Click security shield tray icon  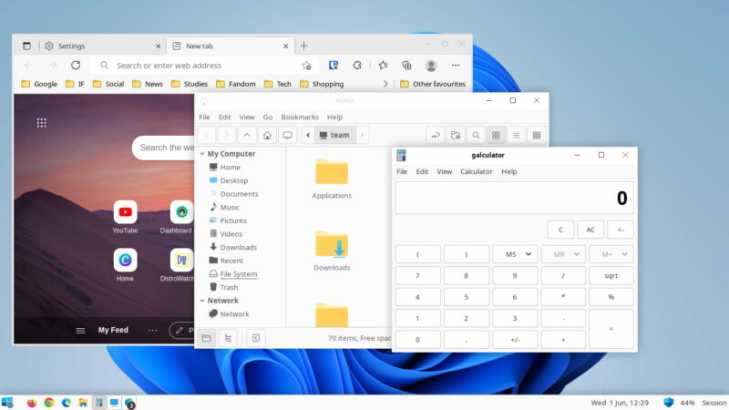tap(668, 403)
